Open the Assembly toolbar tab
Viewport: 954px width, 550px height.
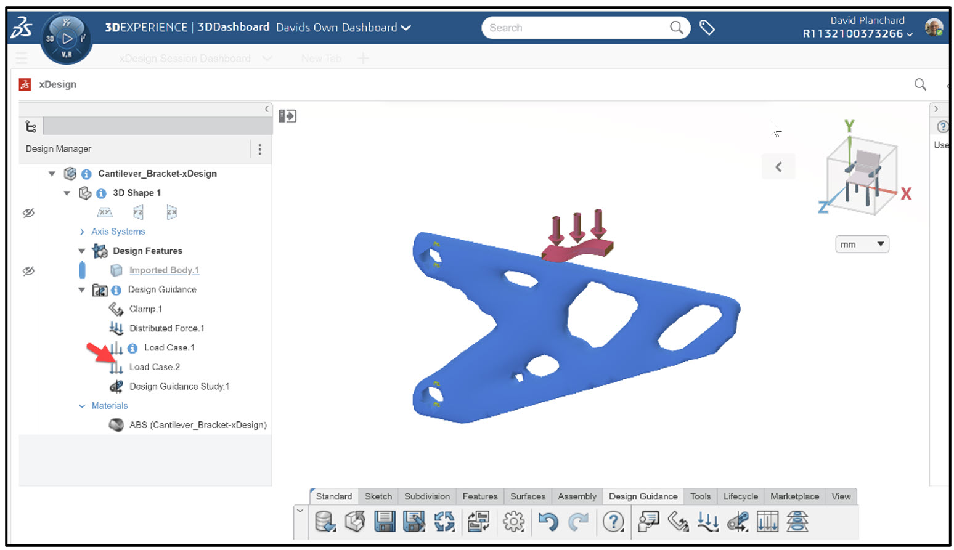tap(576, 496)
